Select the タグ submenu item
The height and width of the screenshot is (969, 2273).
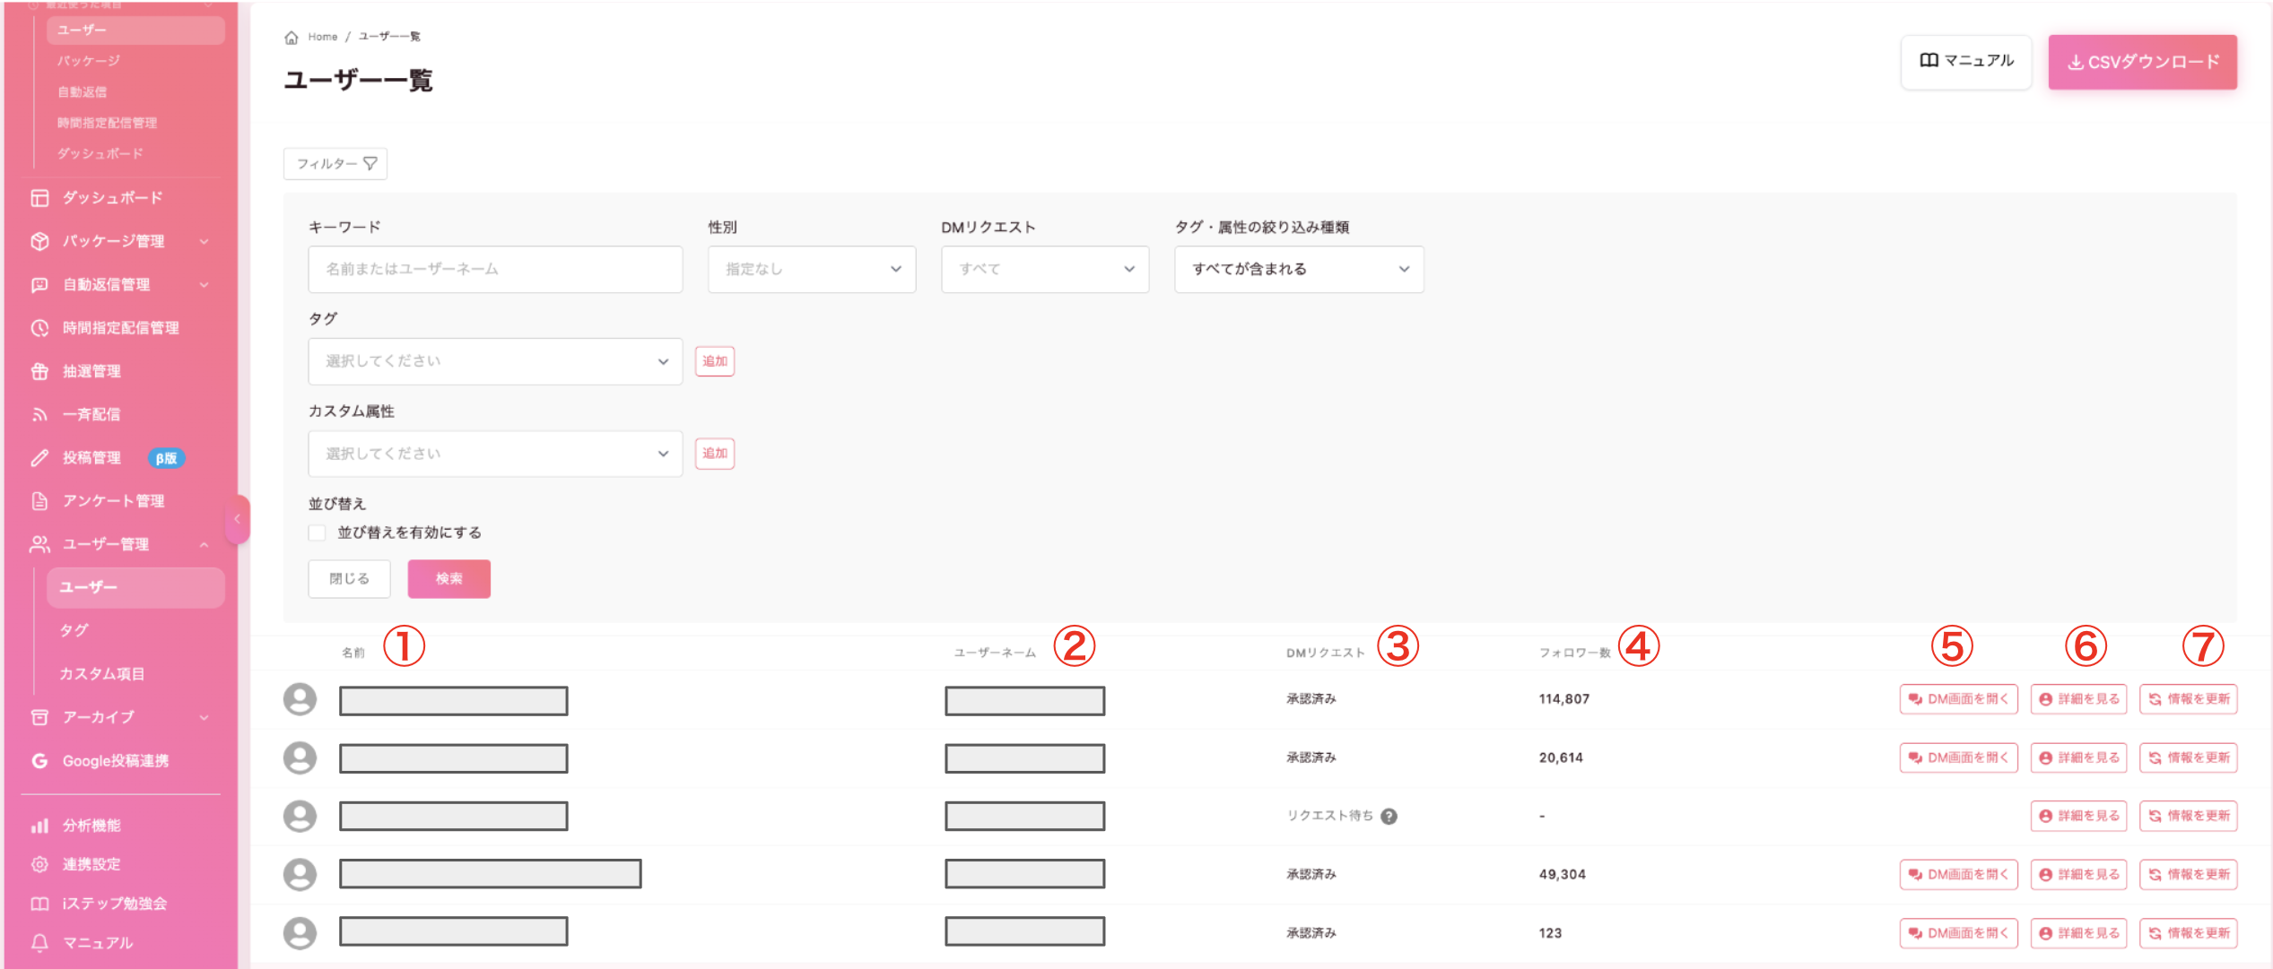click(x=74, y=630)
